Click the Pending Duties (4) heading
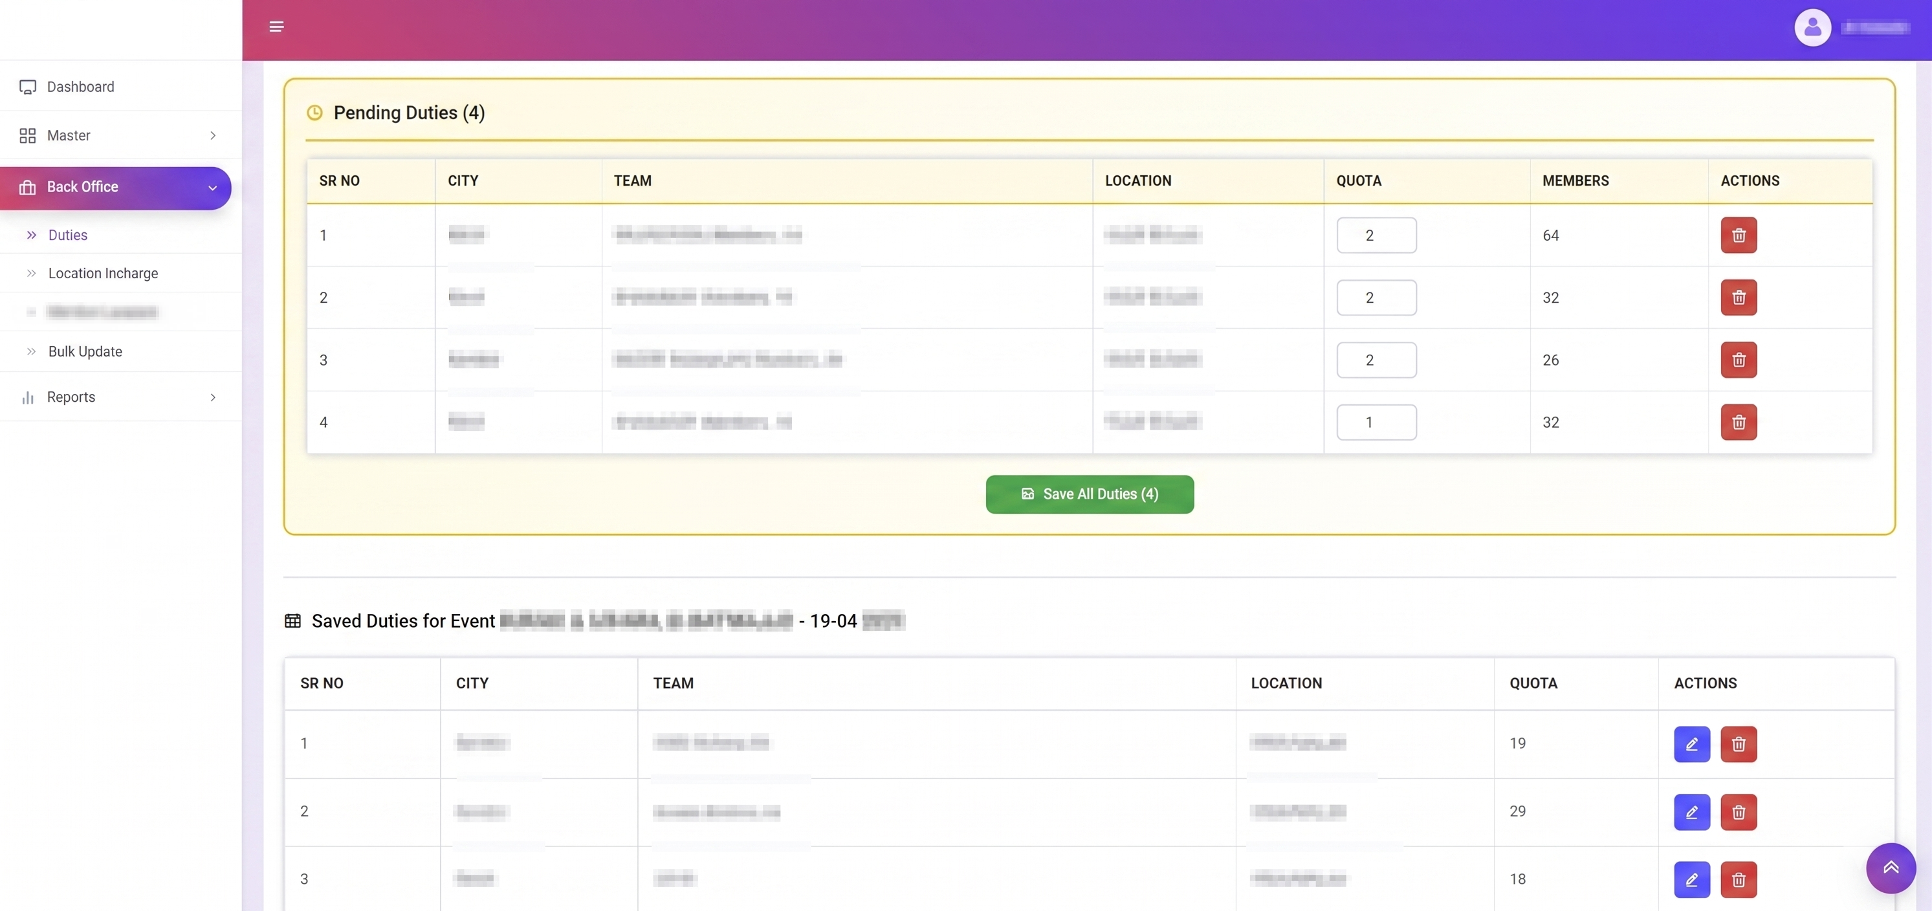The image size is (1932, 911). tap(409, 113)
